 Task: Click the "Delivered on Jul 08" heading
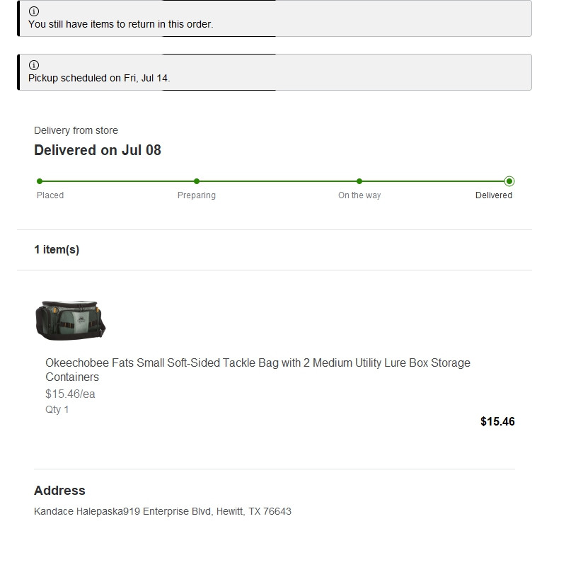pyautogui.click(x=98, y=150)
